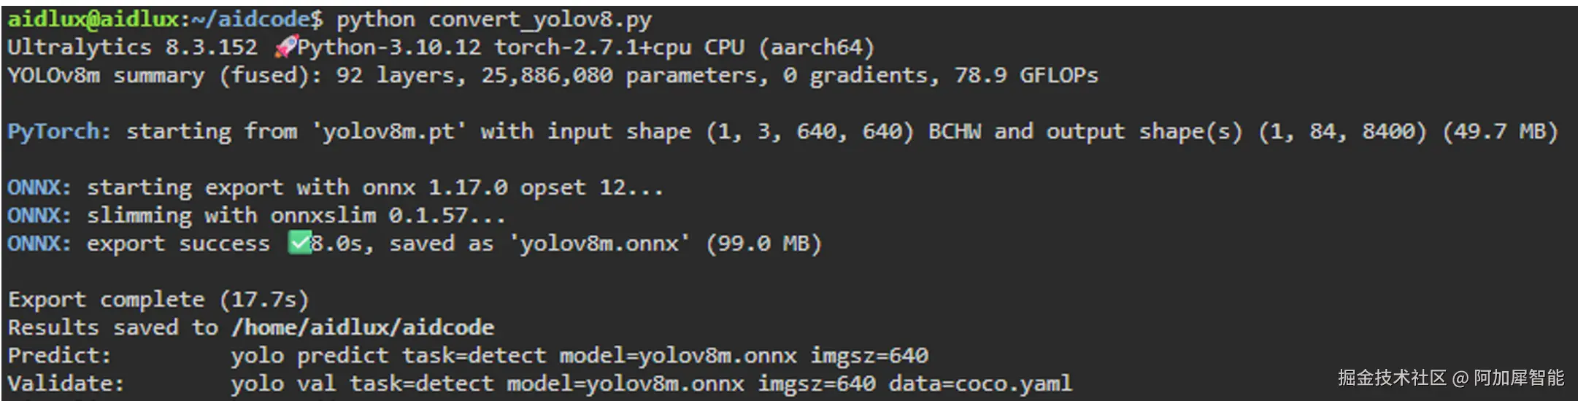Click the yolo val command line
Image resolution: width=1578 pixels, height=401 pixels.
[651, 383]
